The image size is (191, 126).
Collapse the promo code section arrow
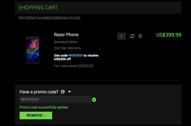[x=70, y=92]
